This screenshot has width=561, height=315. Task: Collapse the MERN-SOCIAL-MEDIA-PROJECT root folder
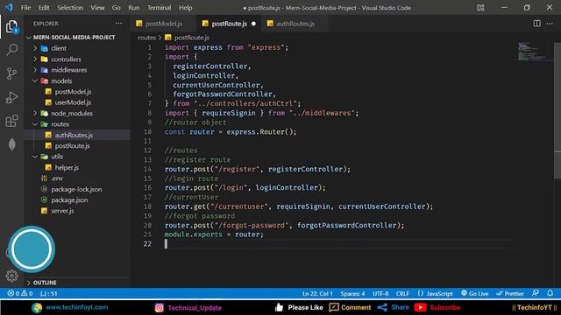click(x=29, y=38)
